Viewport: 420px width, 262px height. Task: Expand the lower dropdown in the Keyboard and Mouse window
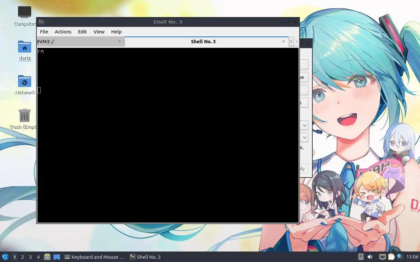click(x=304, y=137)
